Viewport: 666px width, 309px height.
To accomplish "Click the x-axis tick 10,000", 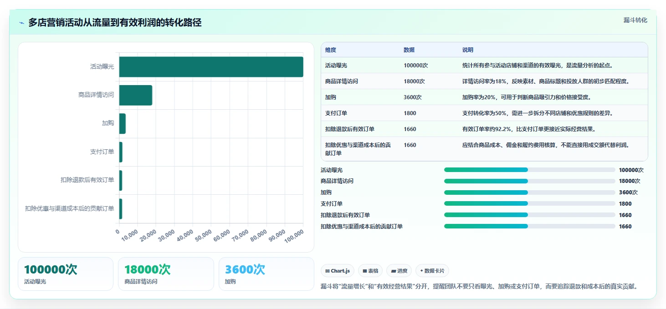I will tap(130, 236).
